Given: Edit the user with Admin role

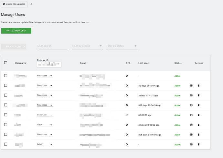Looking at the screenshot, I should pos(191,144).
